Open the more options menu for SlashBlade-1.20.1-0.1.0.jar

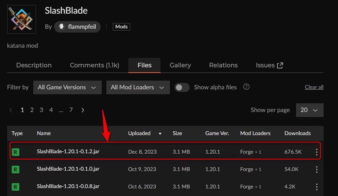click(317, 170)
